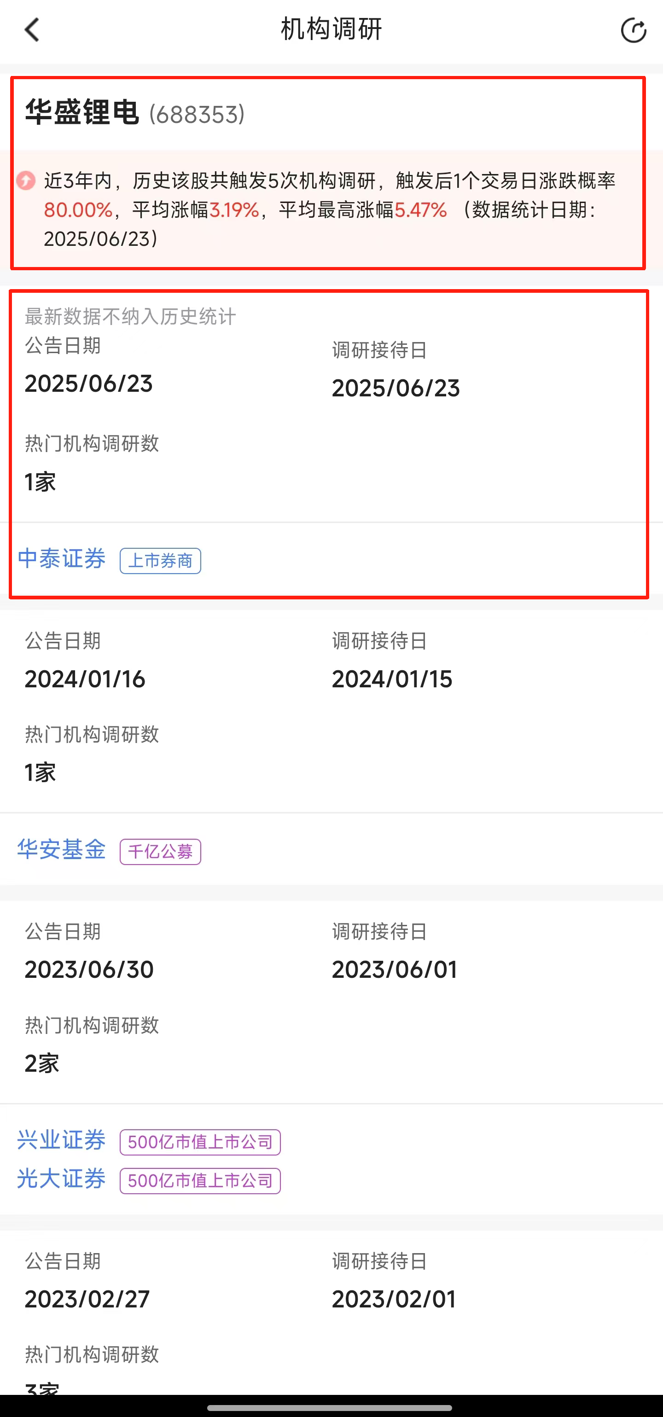Tap 500亿市值上市公司 tag beside 光大证券
Viewport: 663px width, 1417px height.
[x=200, y=1180]
